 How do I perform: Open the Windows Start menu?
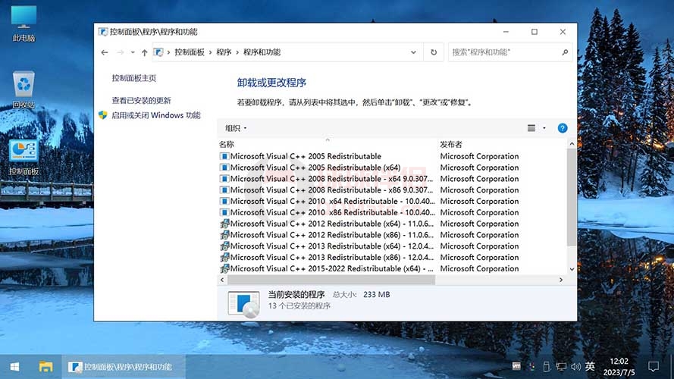click(x=14, y=367)
